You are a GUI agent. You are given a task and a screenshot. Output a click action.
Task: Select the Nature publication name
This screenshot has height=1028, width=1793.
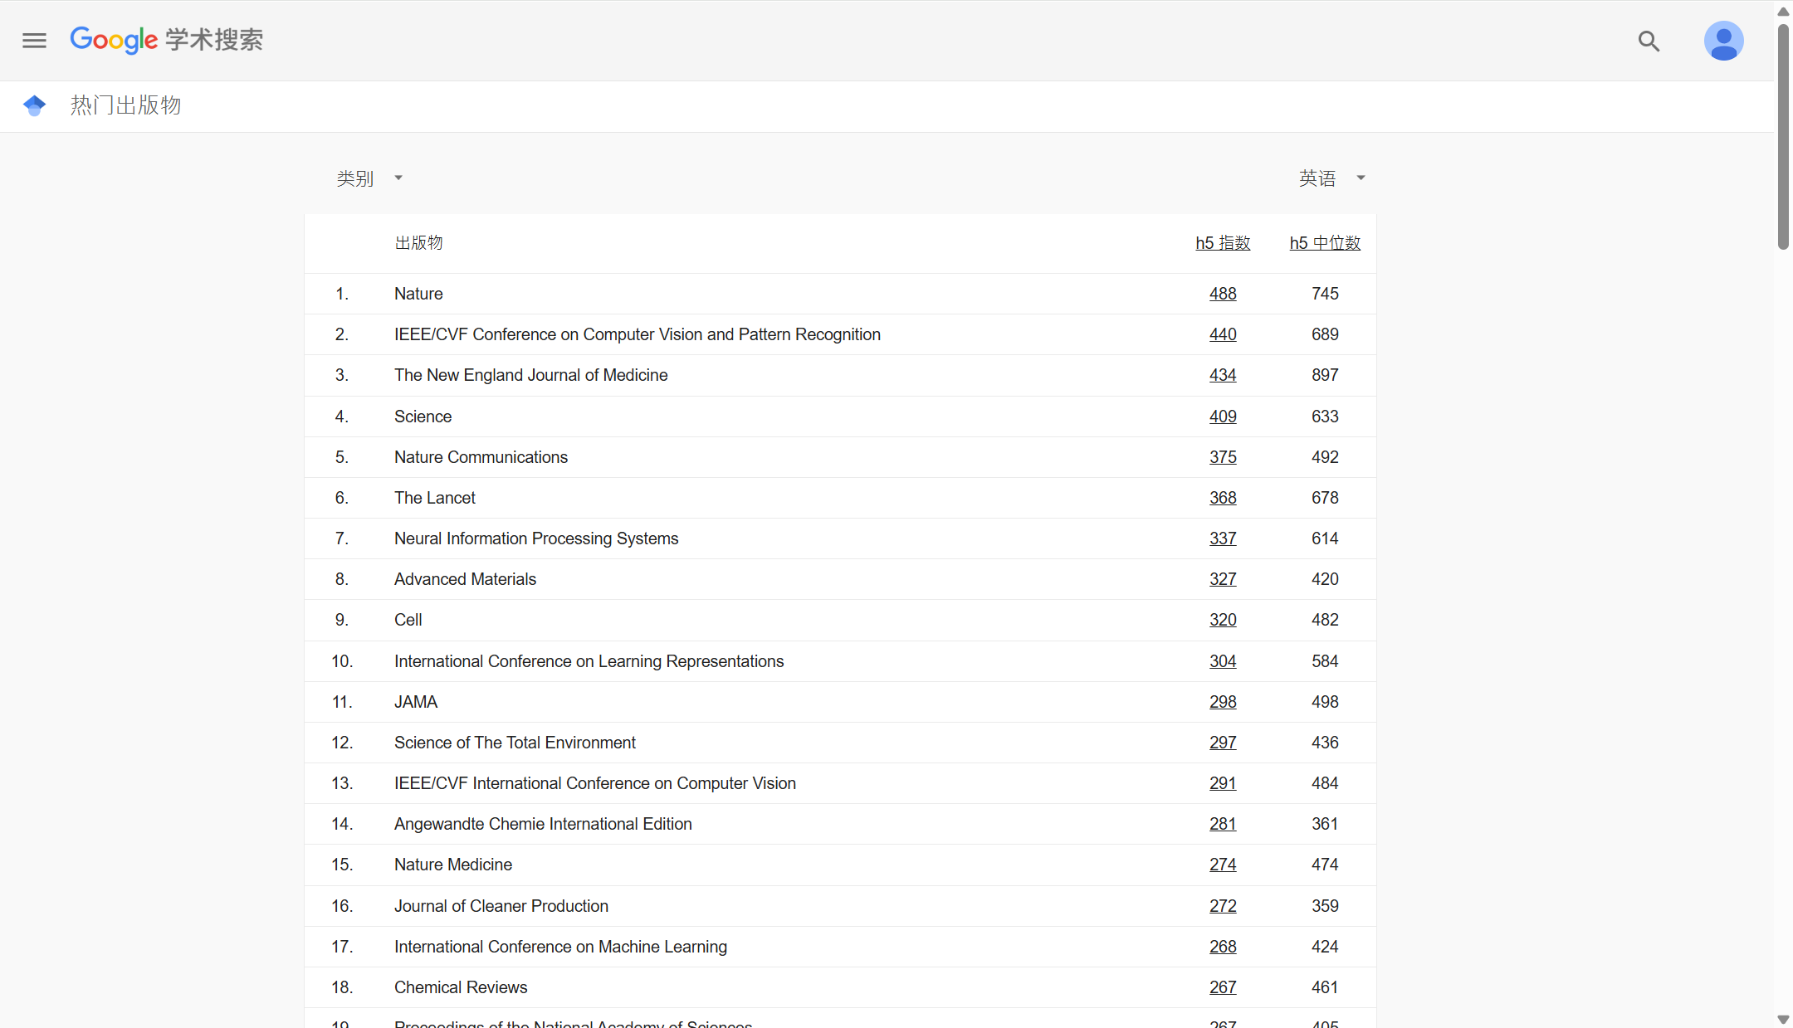[x=418, y=294]
